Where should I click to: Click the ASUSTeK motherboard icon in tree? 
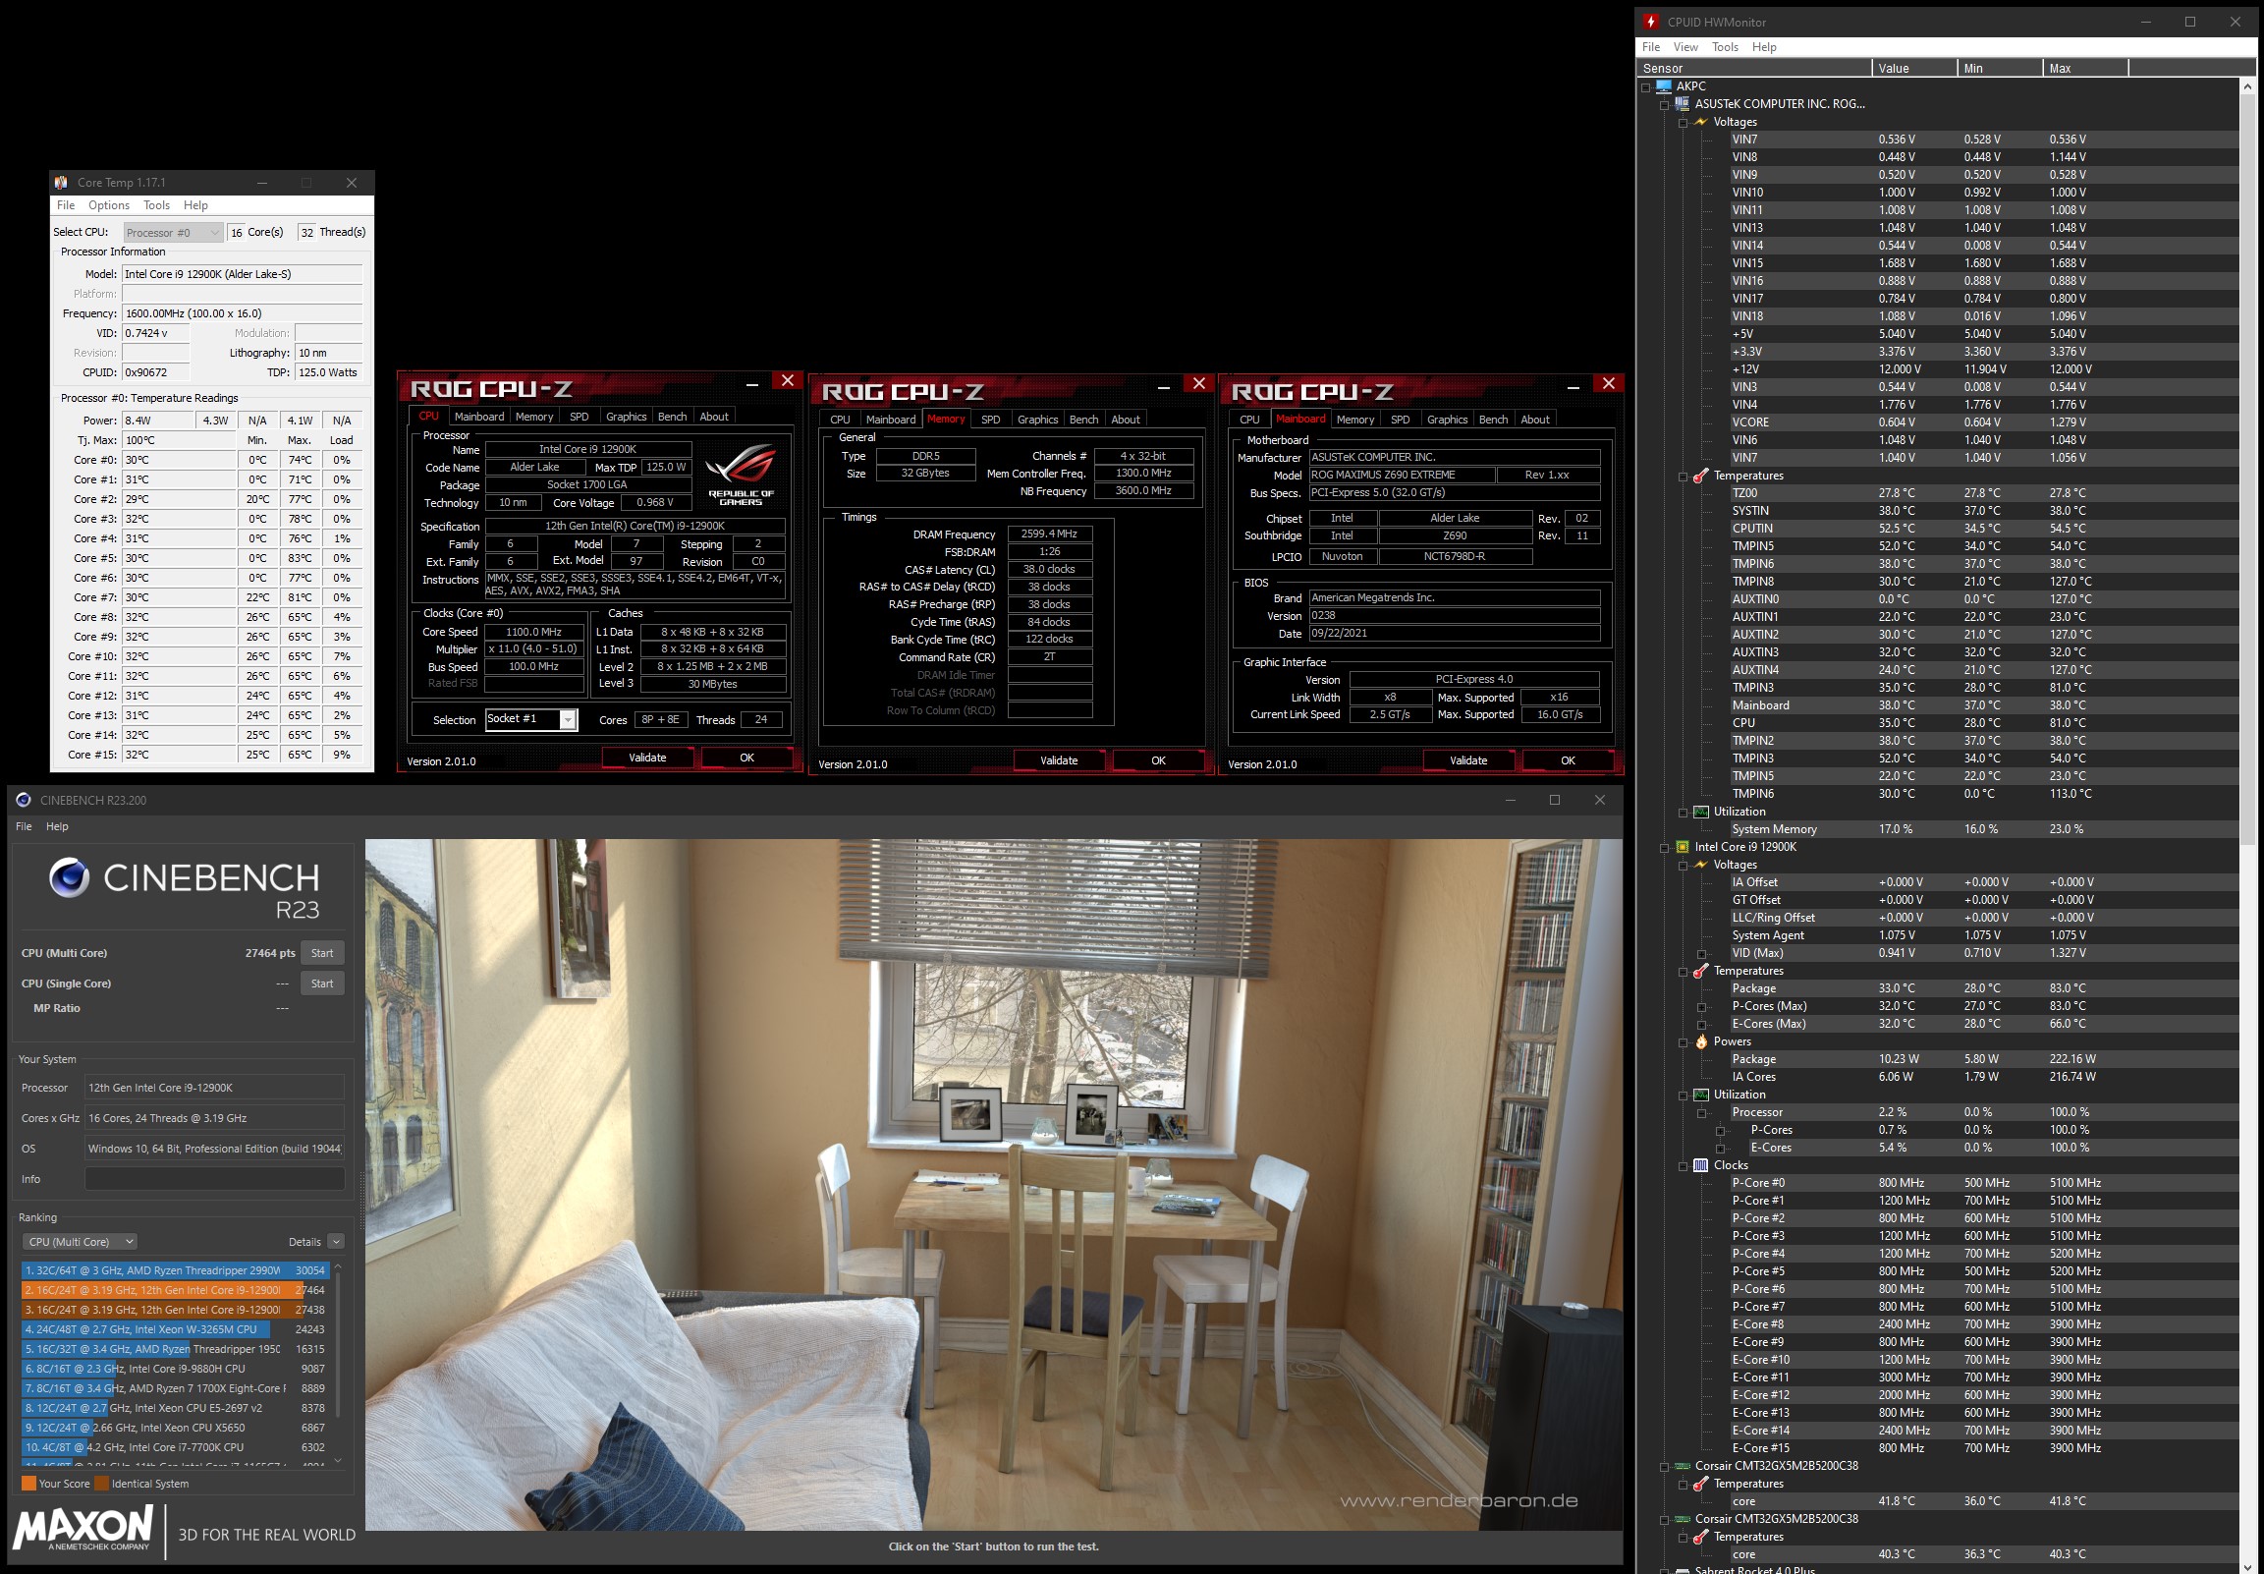(1683, 103)
